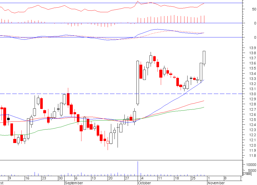Click the date label 11 on the time axis
Image resolution: width=257 pixels, height=185 pixels.
160,178
